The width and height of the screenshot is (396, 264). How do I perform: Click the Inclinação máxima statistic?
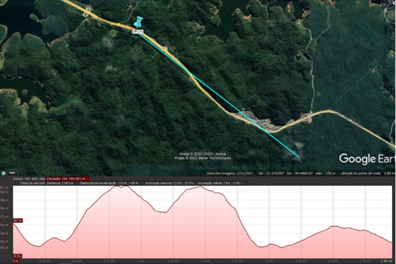click(x=169, y=183)
